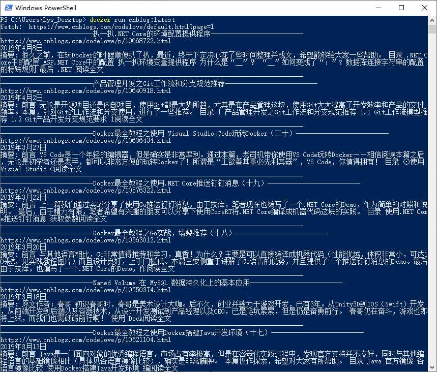Image resolution: width=437 pixels, height=372 pixels.
Task: Click the scrollbar down arrow
Action: point(432,367)
